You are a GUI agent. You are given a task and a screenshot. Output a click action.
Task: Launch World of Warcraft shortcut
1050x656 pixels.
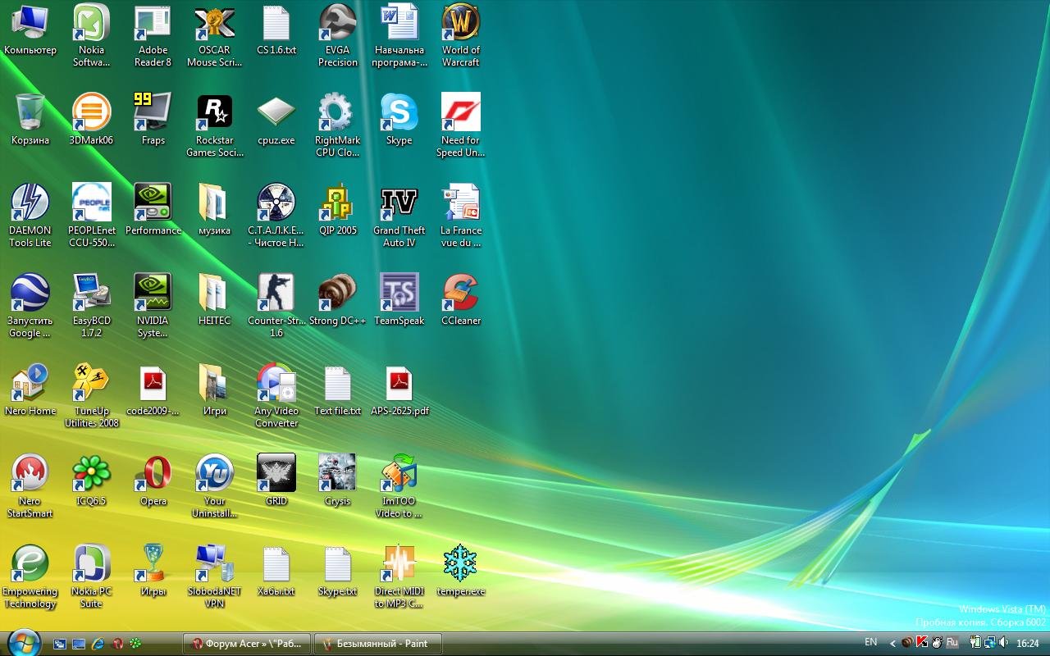[x=461, y=22]
